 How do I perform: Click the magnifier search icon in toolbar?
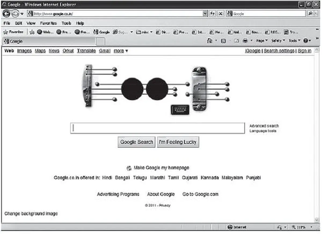(310, 13)
